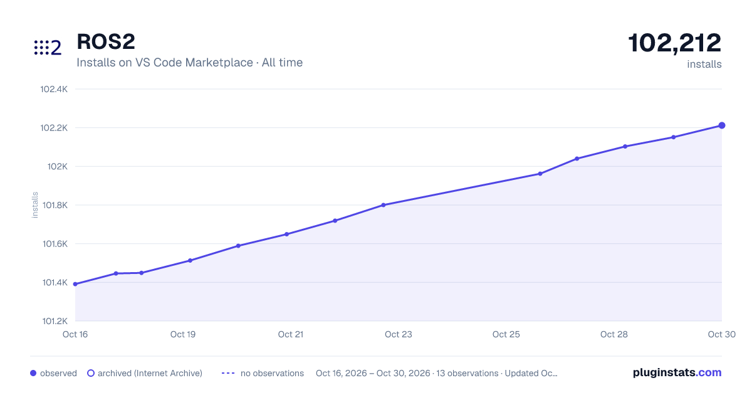Click the 'archived (Internet Archive)' legend label
This screenshot has height=395, width=752.
click(150, 373)
